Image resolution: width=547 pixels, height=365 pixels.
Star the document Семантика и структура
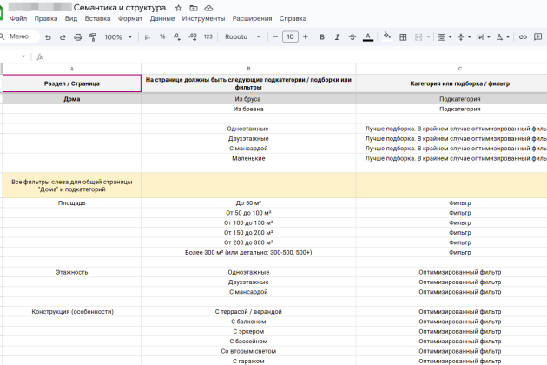[x=178, y=7]
